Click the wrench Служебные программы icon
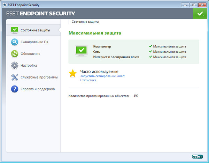 pos(14,77)
